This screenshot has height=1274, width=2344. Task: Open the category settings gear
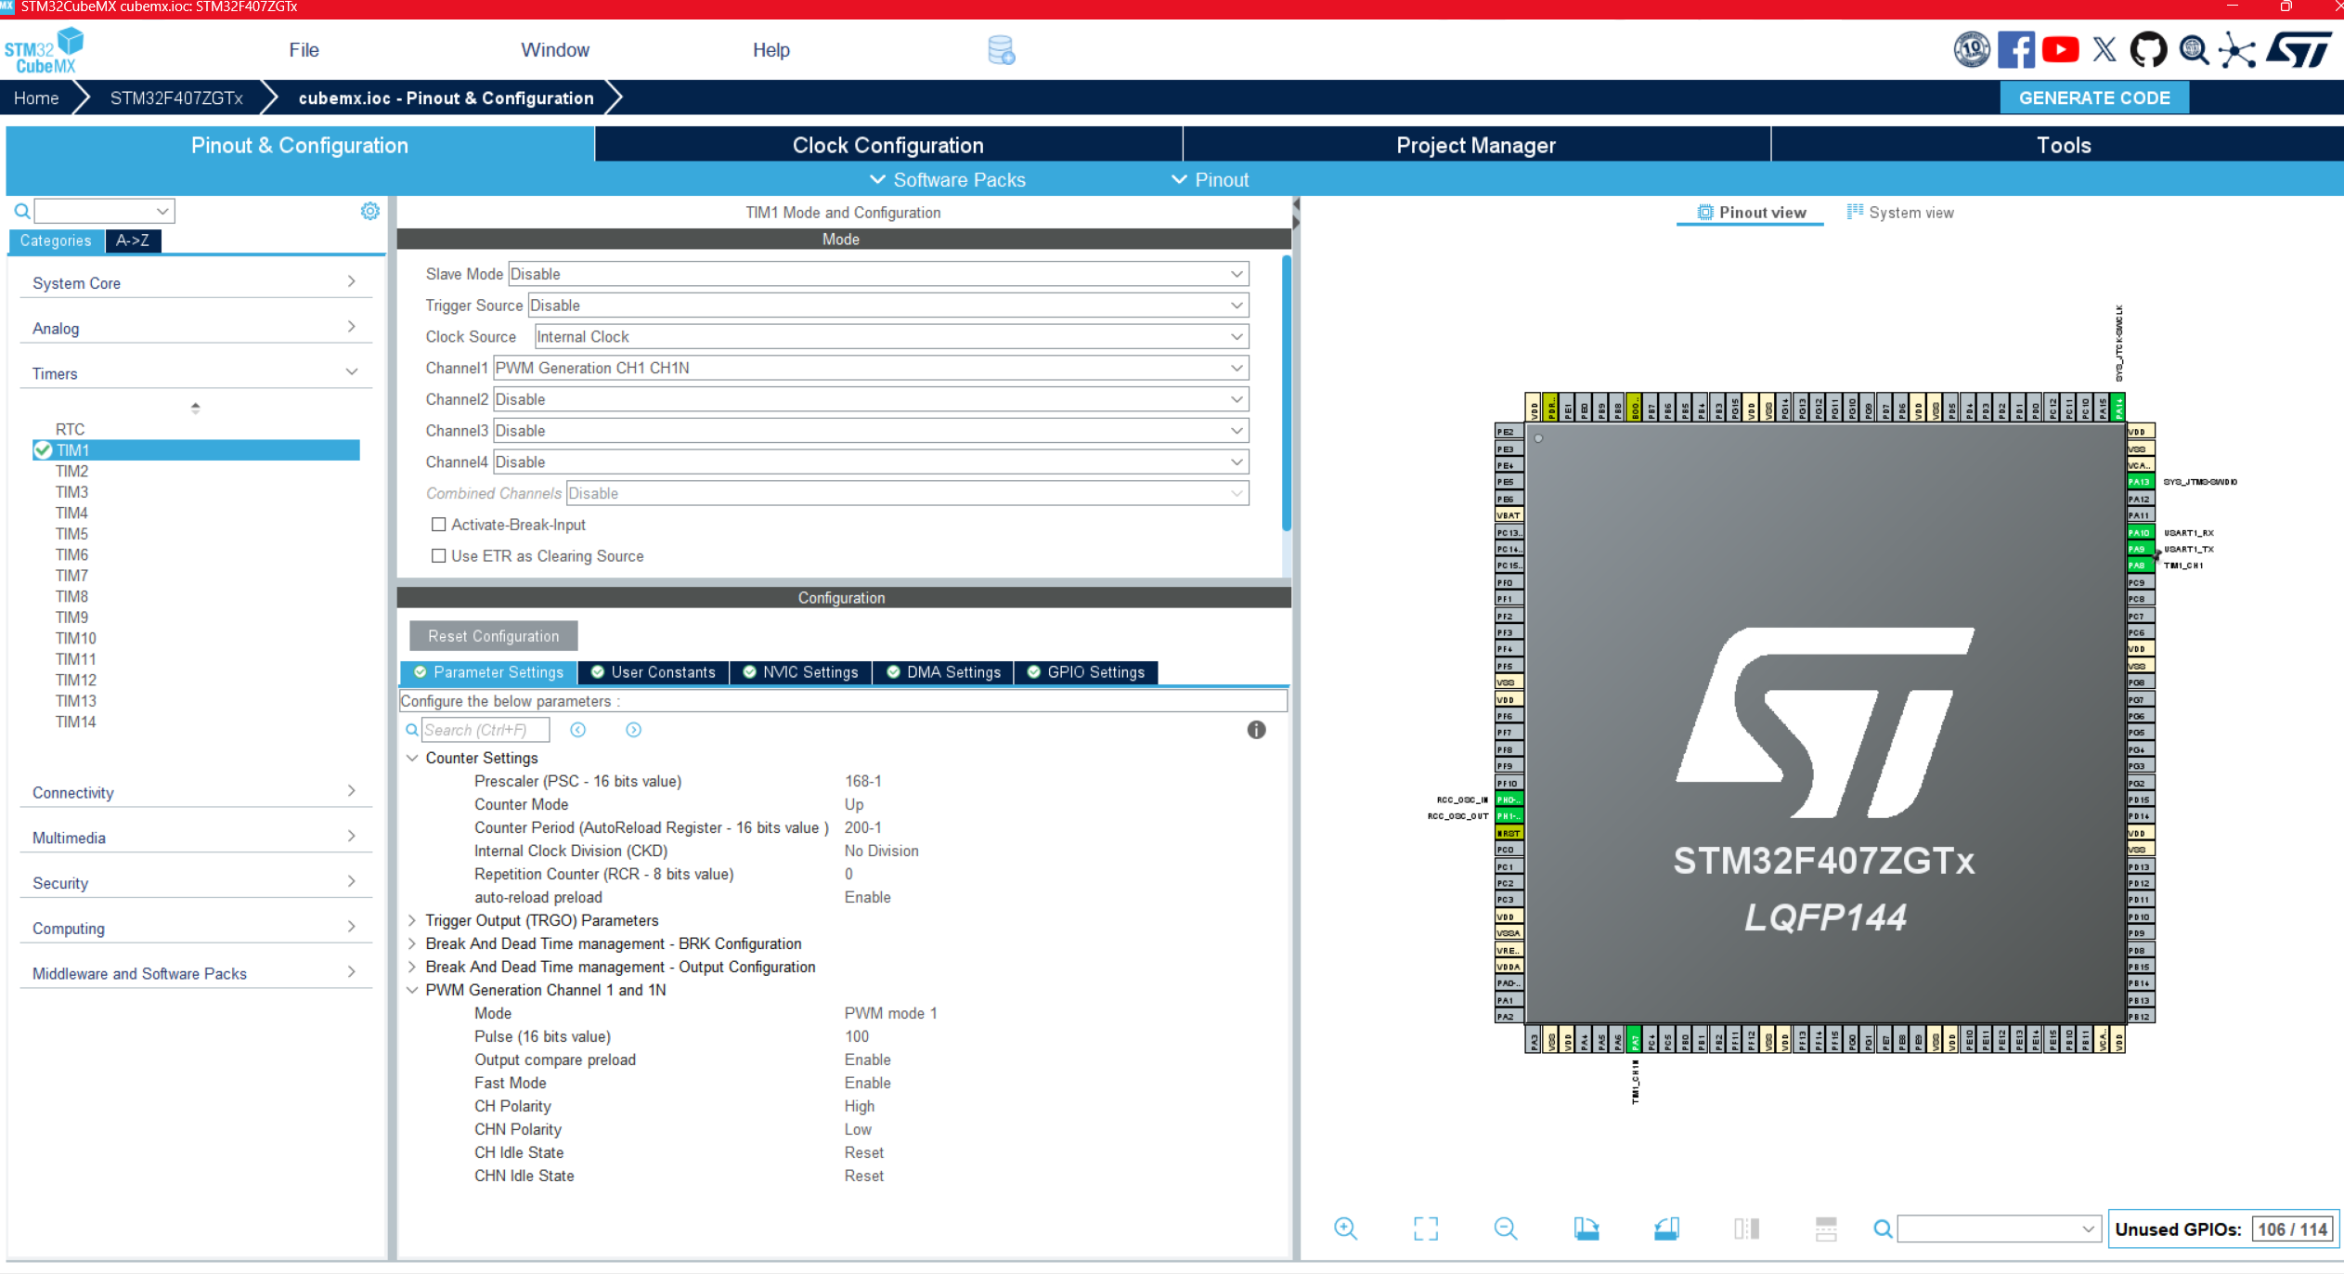click(369, 212)
